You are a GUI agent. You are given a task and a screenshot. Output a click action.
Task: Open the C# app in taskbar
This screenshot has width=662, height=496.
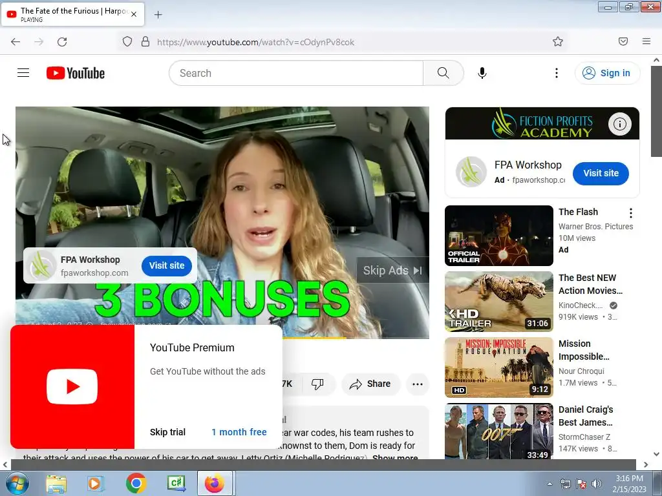click(176, 483)
